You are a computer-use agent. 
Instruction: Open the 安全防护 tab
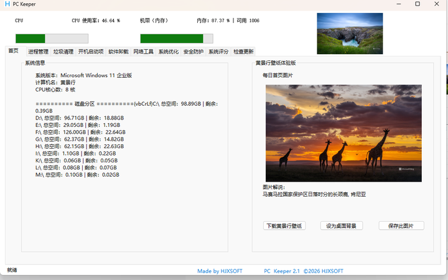point(194,52)
